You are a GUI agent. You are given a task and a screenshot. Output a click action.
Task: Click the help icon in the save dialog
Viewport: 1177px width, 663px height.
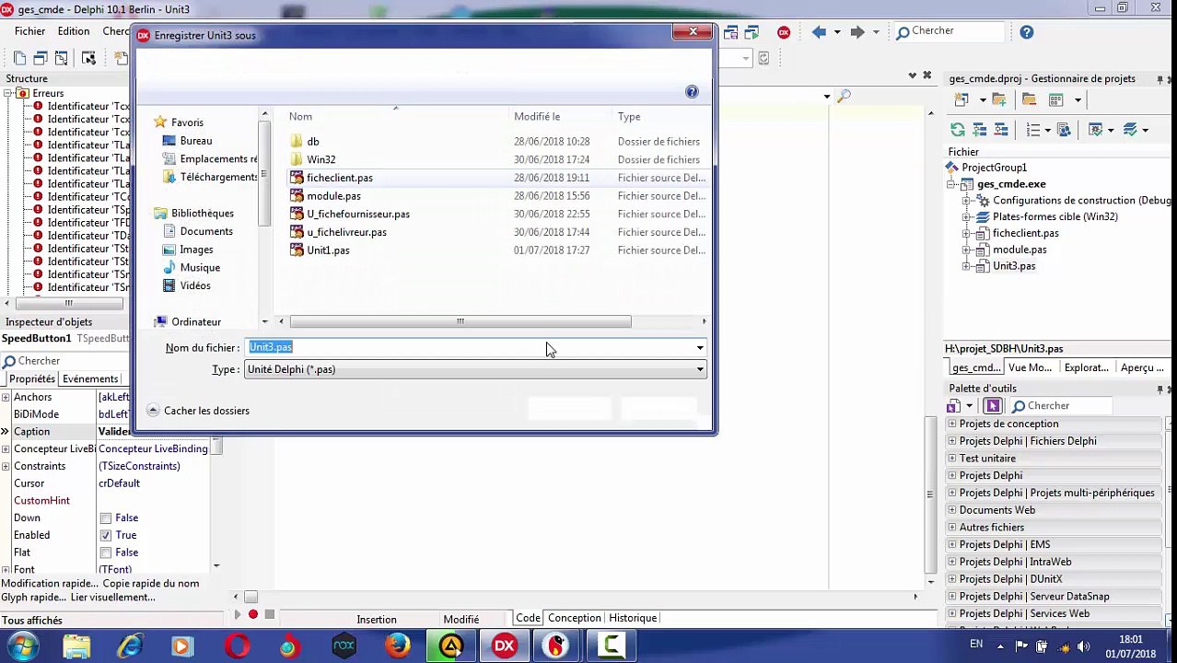tap(692, 91)
